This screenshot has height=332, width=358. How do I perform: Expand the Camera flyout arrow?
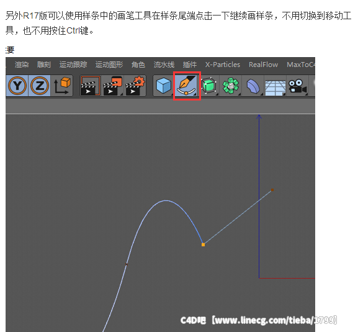tap(306, 94)
